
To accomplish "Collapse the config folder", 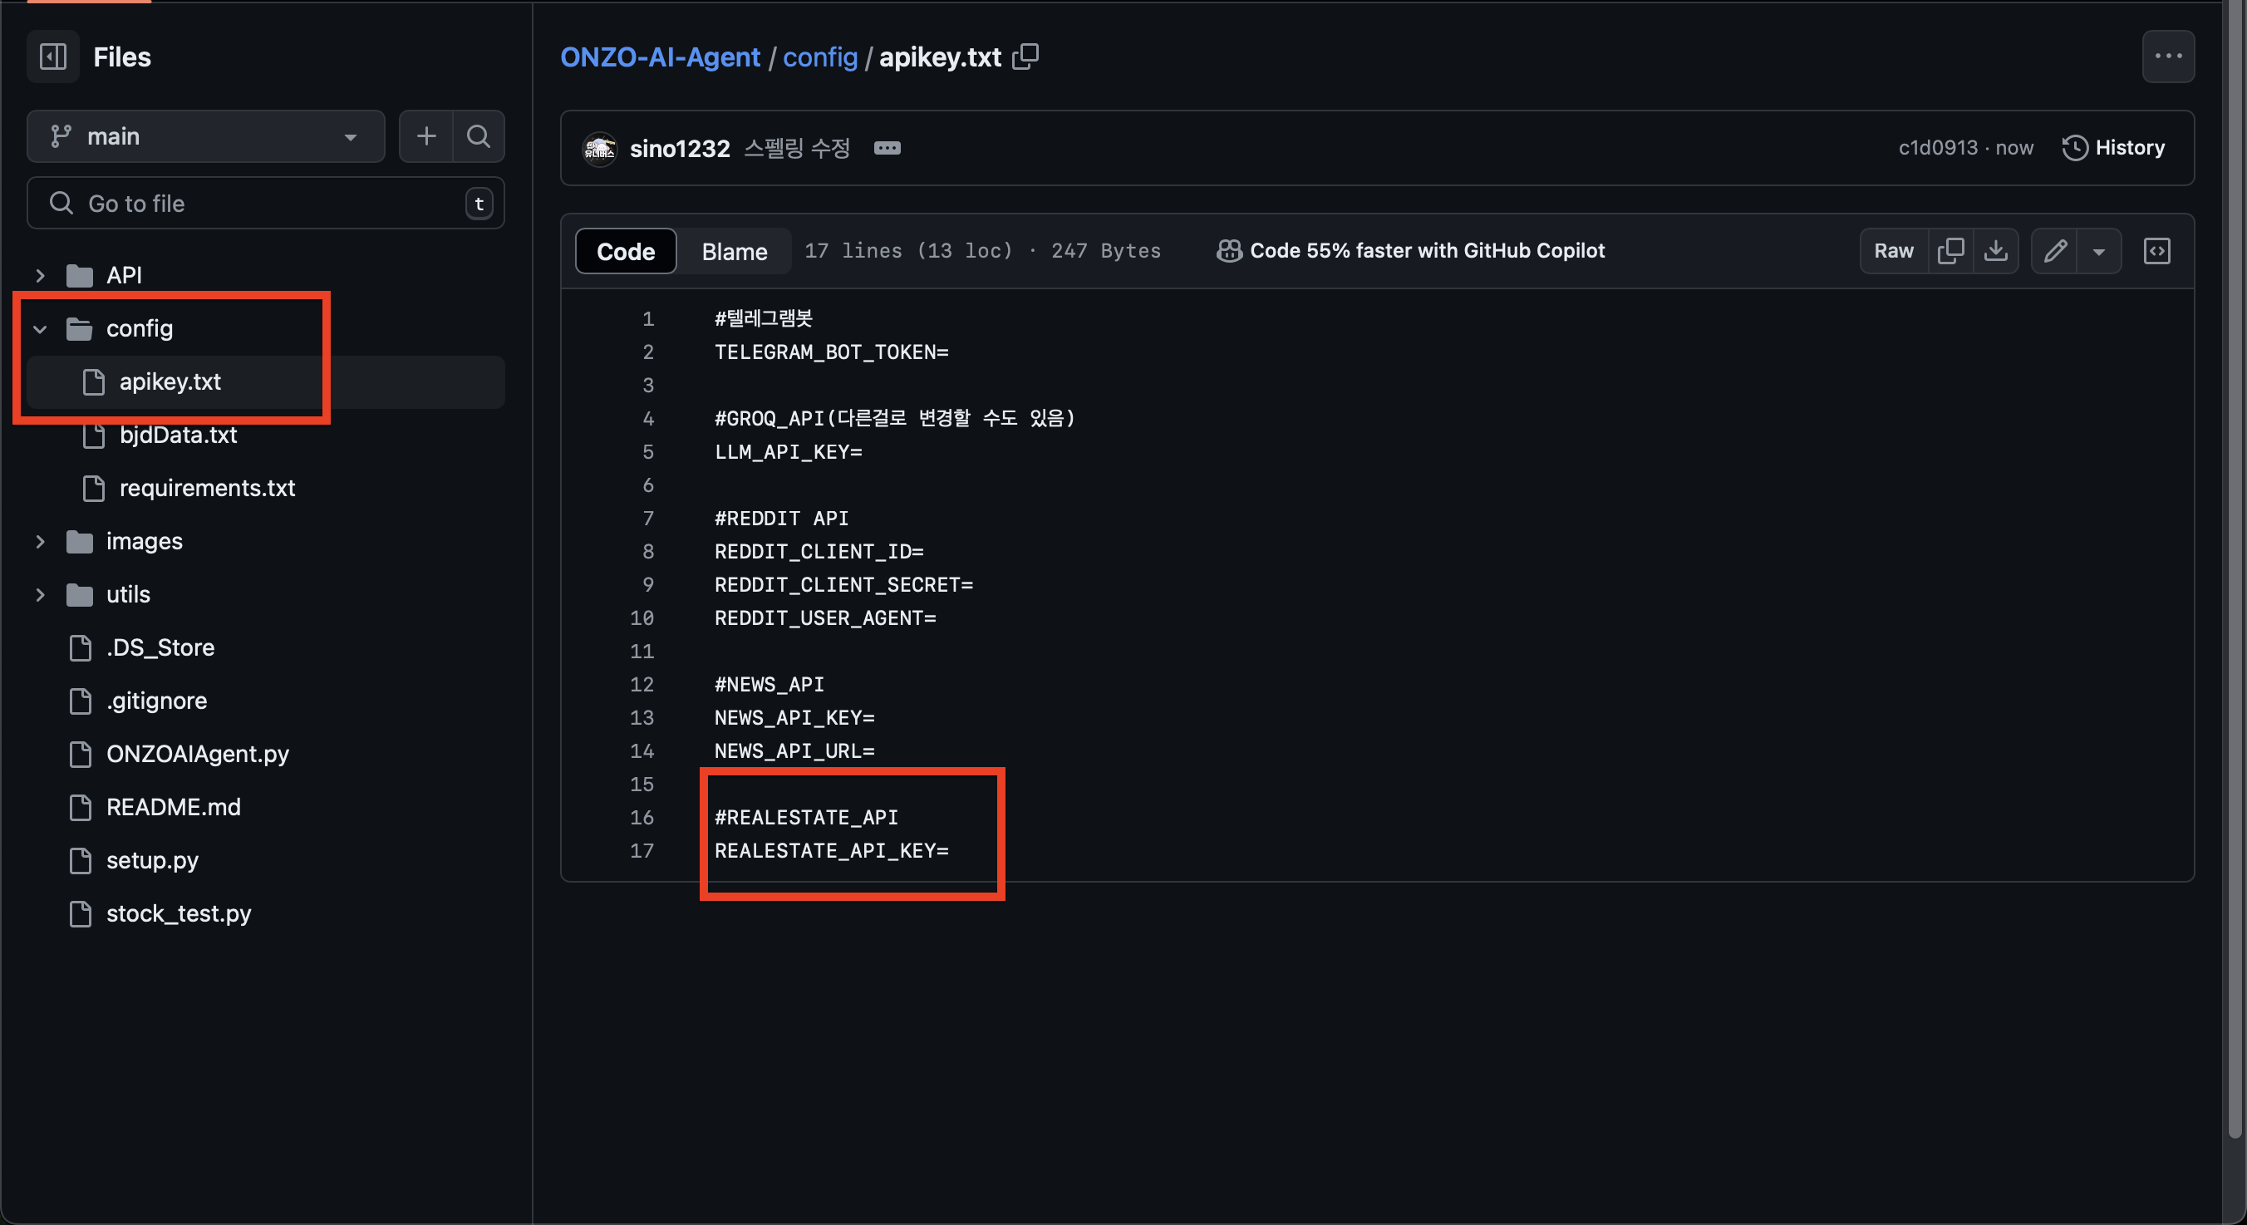I will point(40,329).
